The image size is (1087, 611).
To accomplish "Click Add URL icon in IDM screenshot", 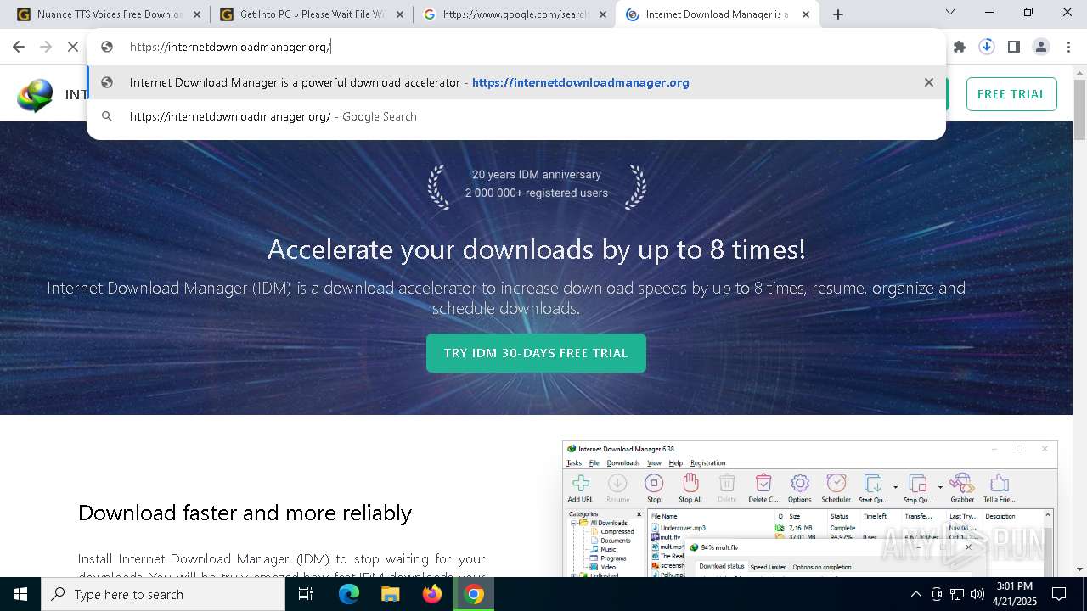I will click(x=581, y=487).
